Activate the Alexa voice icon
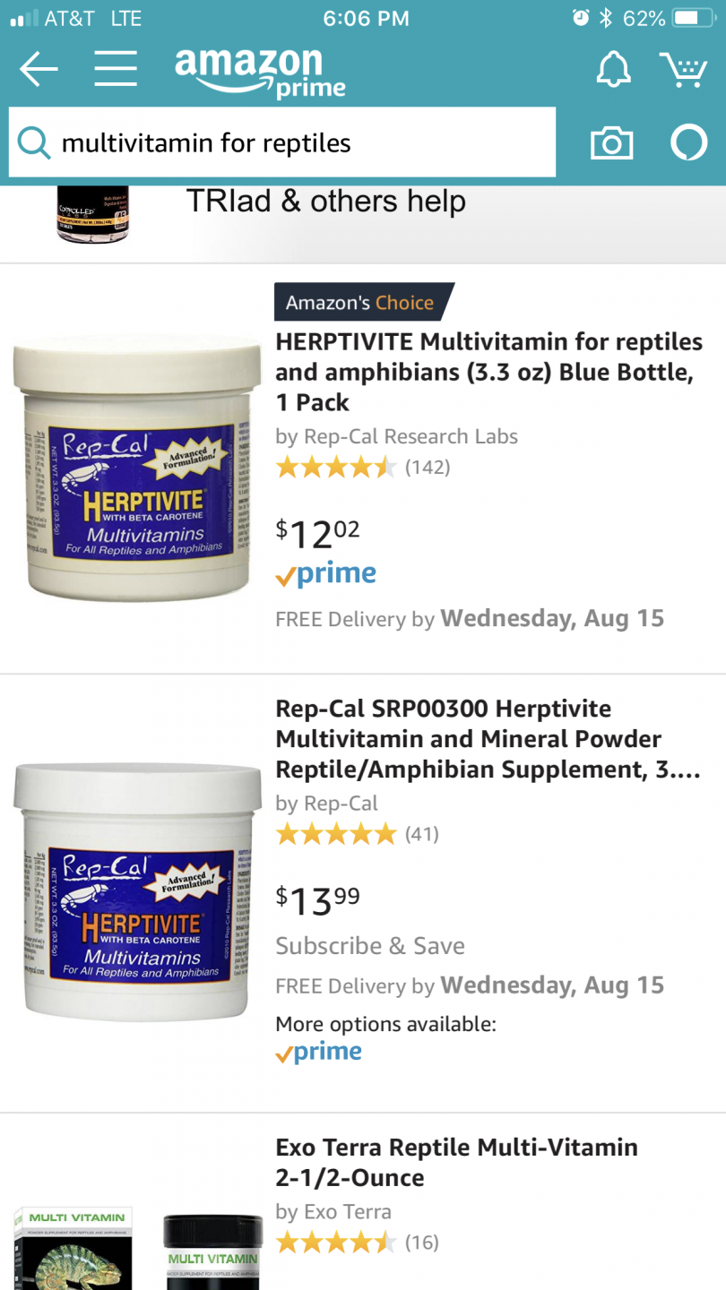Viewport: 726px width, 1290px height. tap(689, 143)
